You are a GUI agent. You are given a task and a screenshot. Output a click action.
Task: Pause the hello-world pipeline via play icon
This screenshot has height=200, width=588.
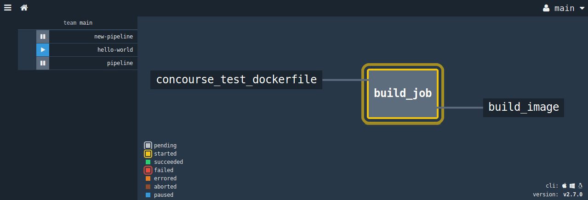click(43, 50)
